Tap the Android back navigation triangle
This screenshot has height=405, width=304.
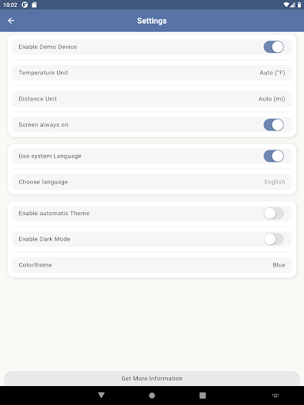coord(101,395)
